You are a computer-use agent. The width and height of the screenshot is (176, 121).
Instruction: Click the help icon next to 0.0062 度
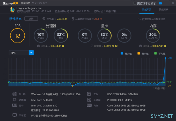pos(165,46)
